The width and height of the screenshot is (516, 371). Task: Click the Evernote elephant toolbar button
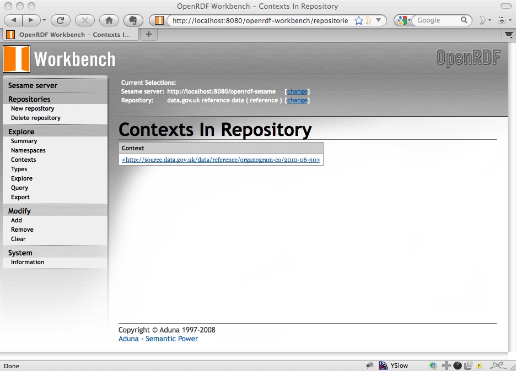tap(133, 20)
